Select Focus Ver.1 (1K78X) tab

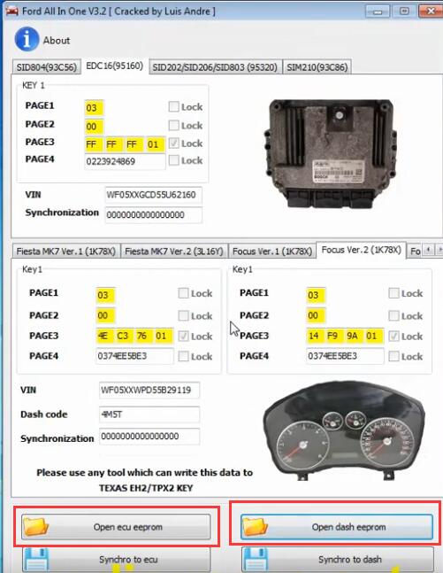coord(272,252)
